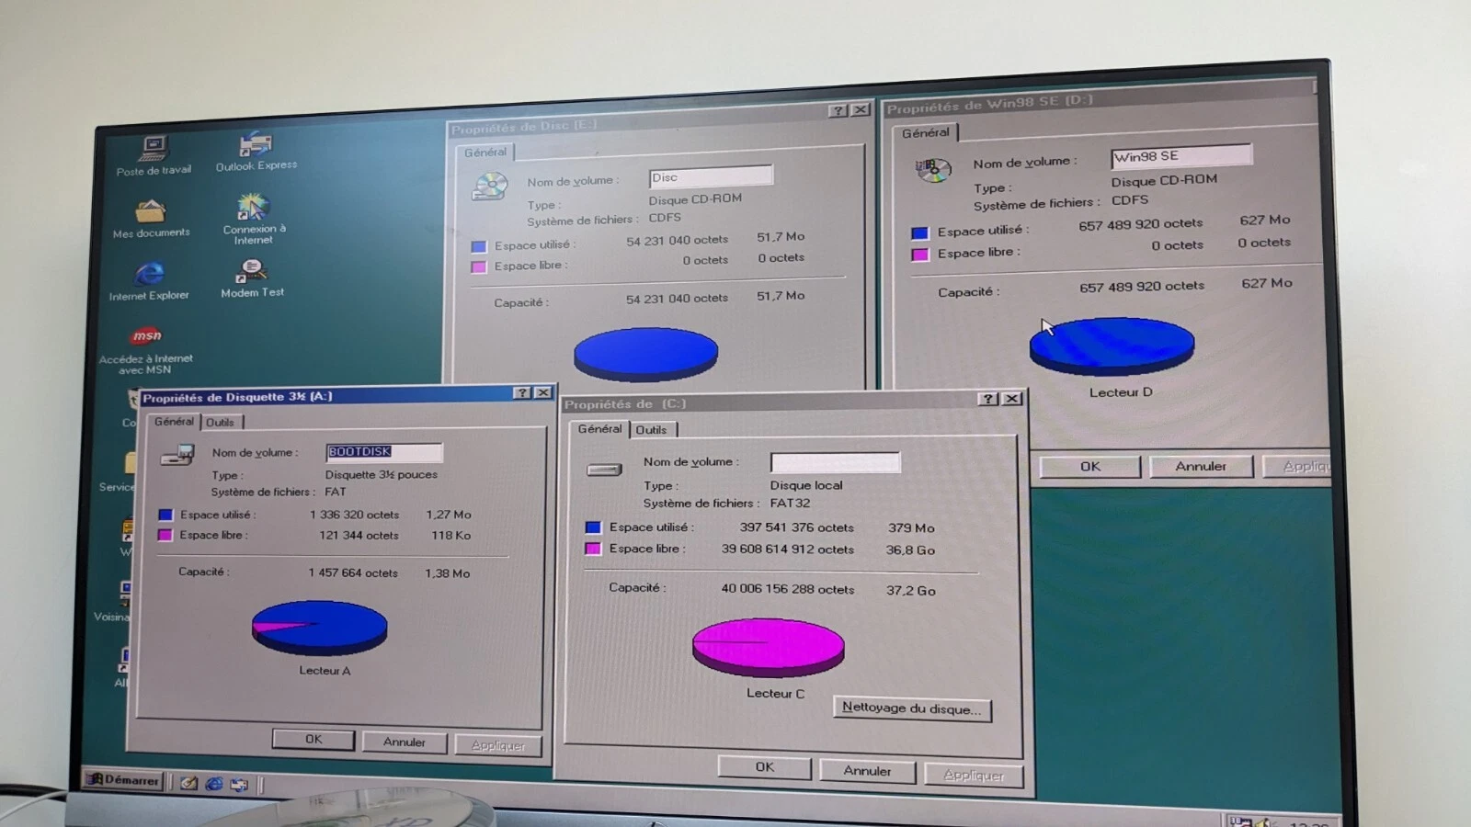Launch Internet Explorer desktop icon
This screenshot has width=1471, height=827.
tap(149, 280)
